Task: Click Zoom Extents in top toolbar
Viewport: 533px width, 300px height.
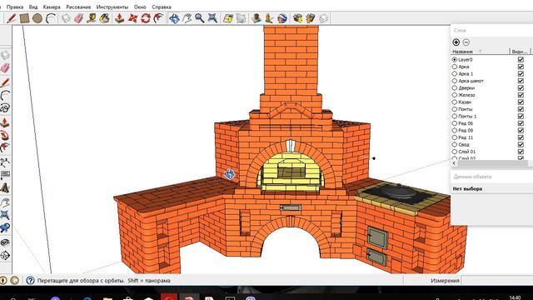Action: pyautogui.click(x=212, y=18)
